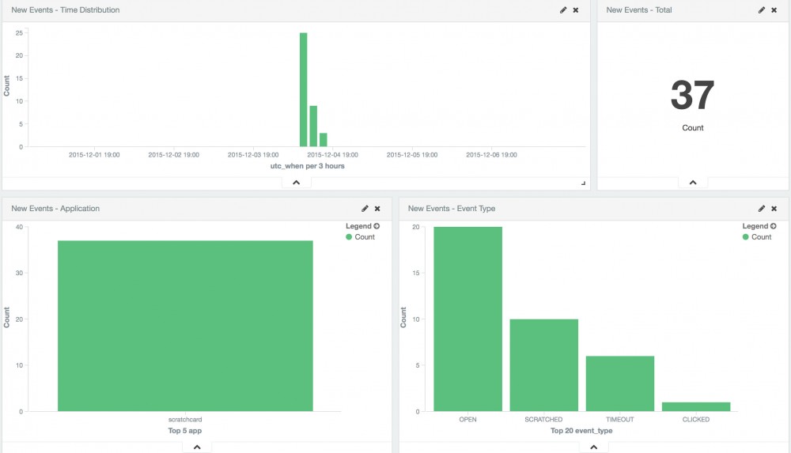Toggle the Legend in the Application panel

(x=361, y=226)
